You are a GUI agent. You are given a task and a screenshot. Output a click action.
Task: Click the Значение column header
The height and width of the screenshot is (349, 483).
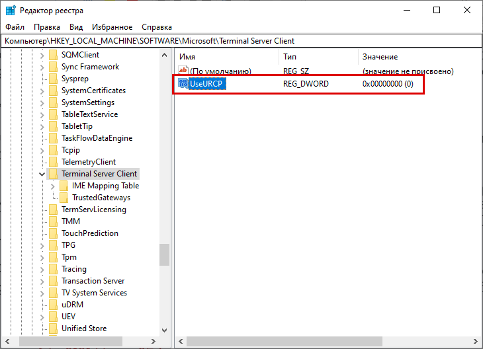click(x=420, y=57)
